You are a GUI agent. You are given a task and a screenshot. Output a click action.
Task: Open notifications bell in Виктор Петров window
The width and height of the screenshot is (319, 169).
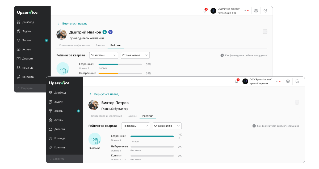(237, 81)
